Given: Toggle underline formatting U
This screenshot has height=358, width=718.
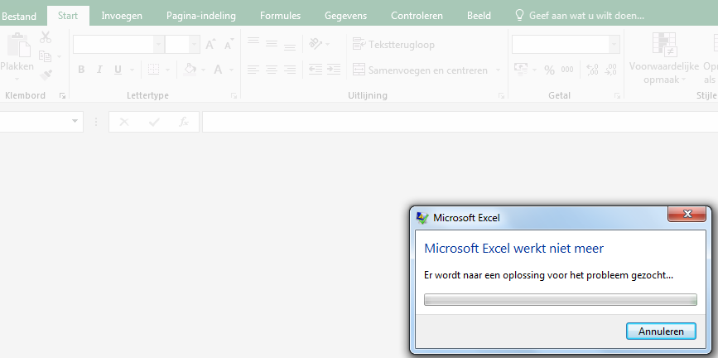Looking at the screenshot, I should tap(118, 70).
